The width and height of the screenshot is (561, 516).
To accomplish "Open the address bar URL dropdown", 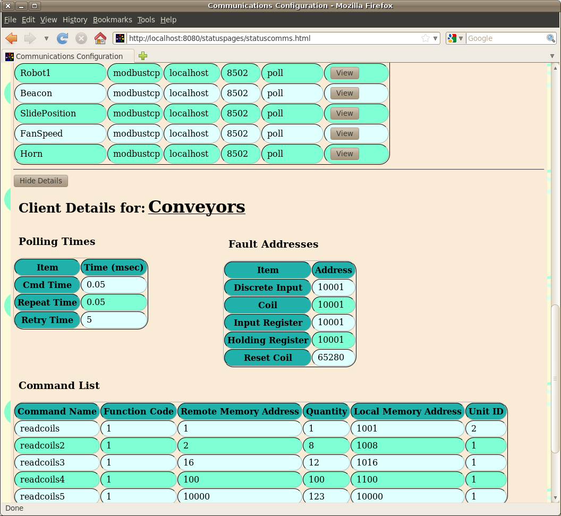I will tap(435, 38).
